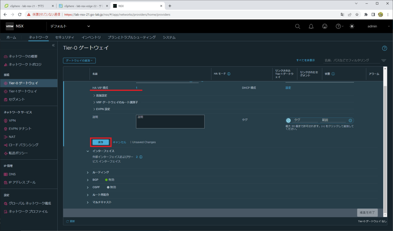The image size is (393, 231).
Task: Click the 範囲 tag scope field
Action: click(x=334, y=120)
